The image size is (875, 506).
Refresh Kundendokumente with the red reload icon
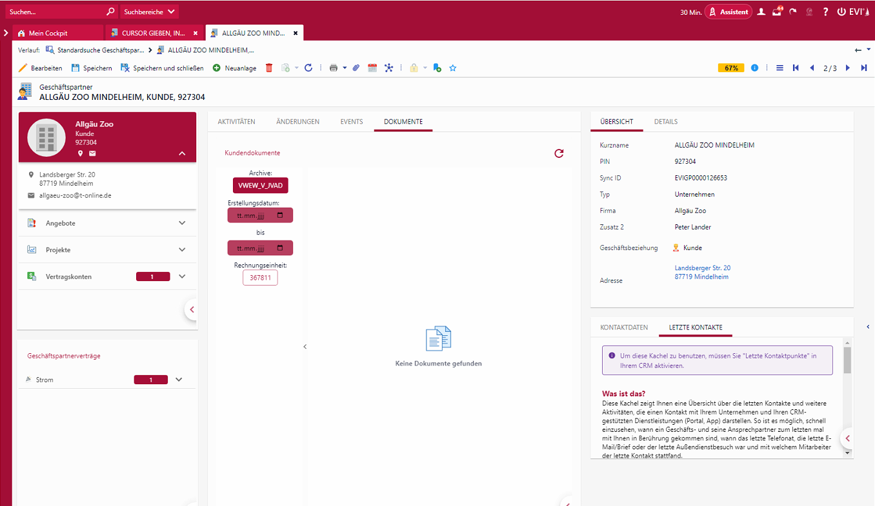(559, 153)
